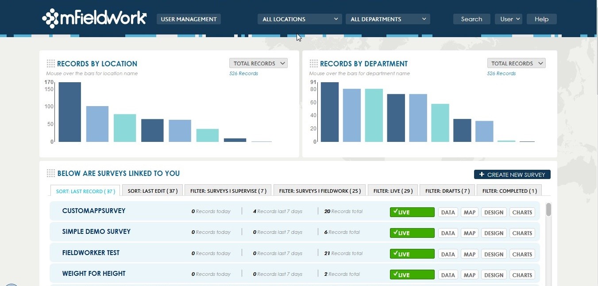Select the FILTER: LIVE (29) tab
This screenshot has width=598, height=286.
tap(392, 190)
